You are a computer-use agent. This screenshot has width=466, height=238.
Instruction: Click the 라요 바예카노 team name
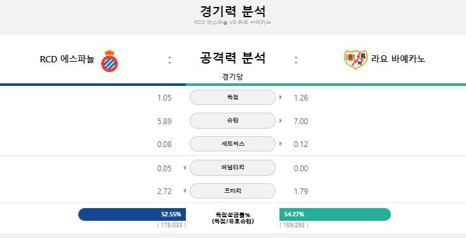398,59
